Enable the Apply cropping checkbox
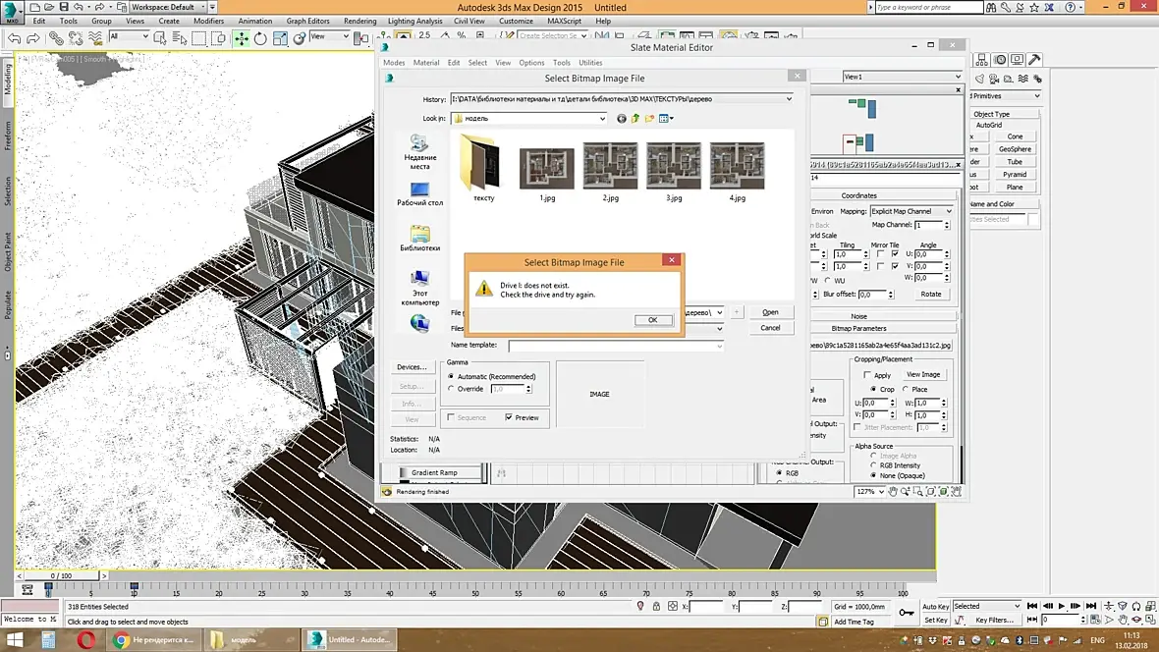1159x652 pixels. point(866,375)
